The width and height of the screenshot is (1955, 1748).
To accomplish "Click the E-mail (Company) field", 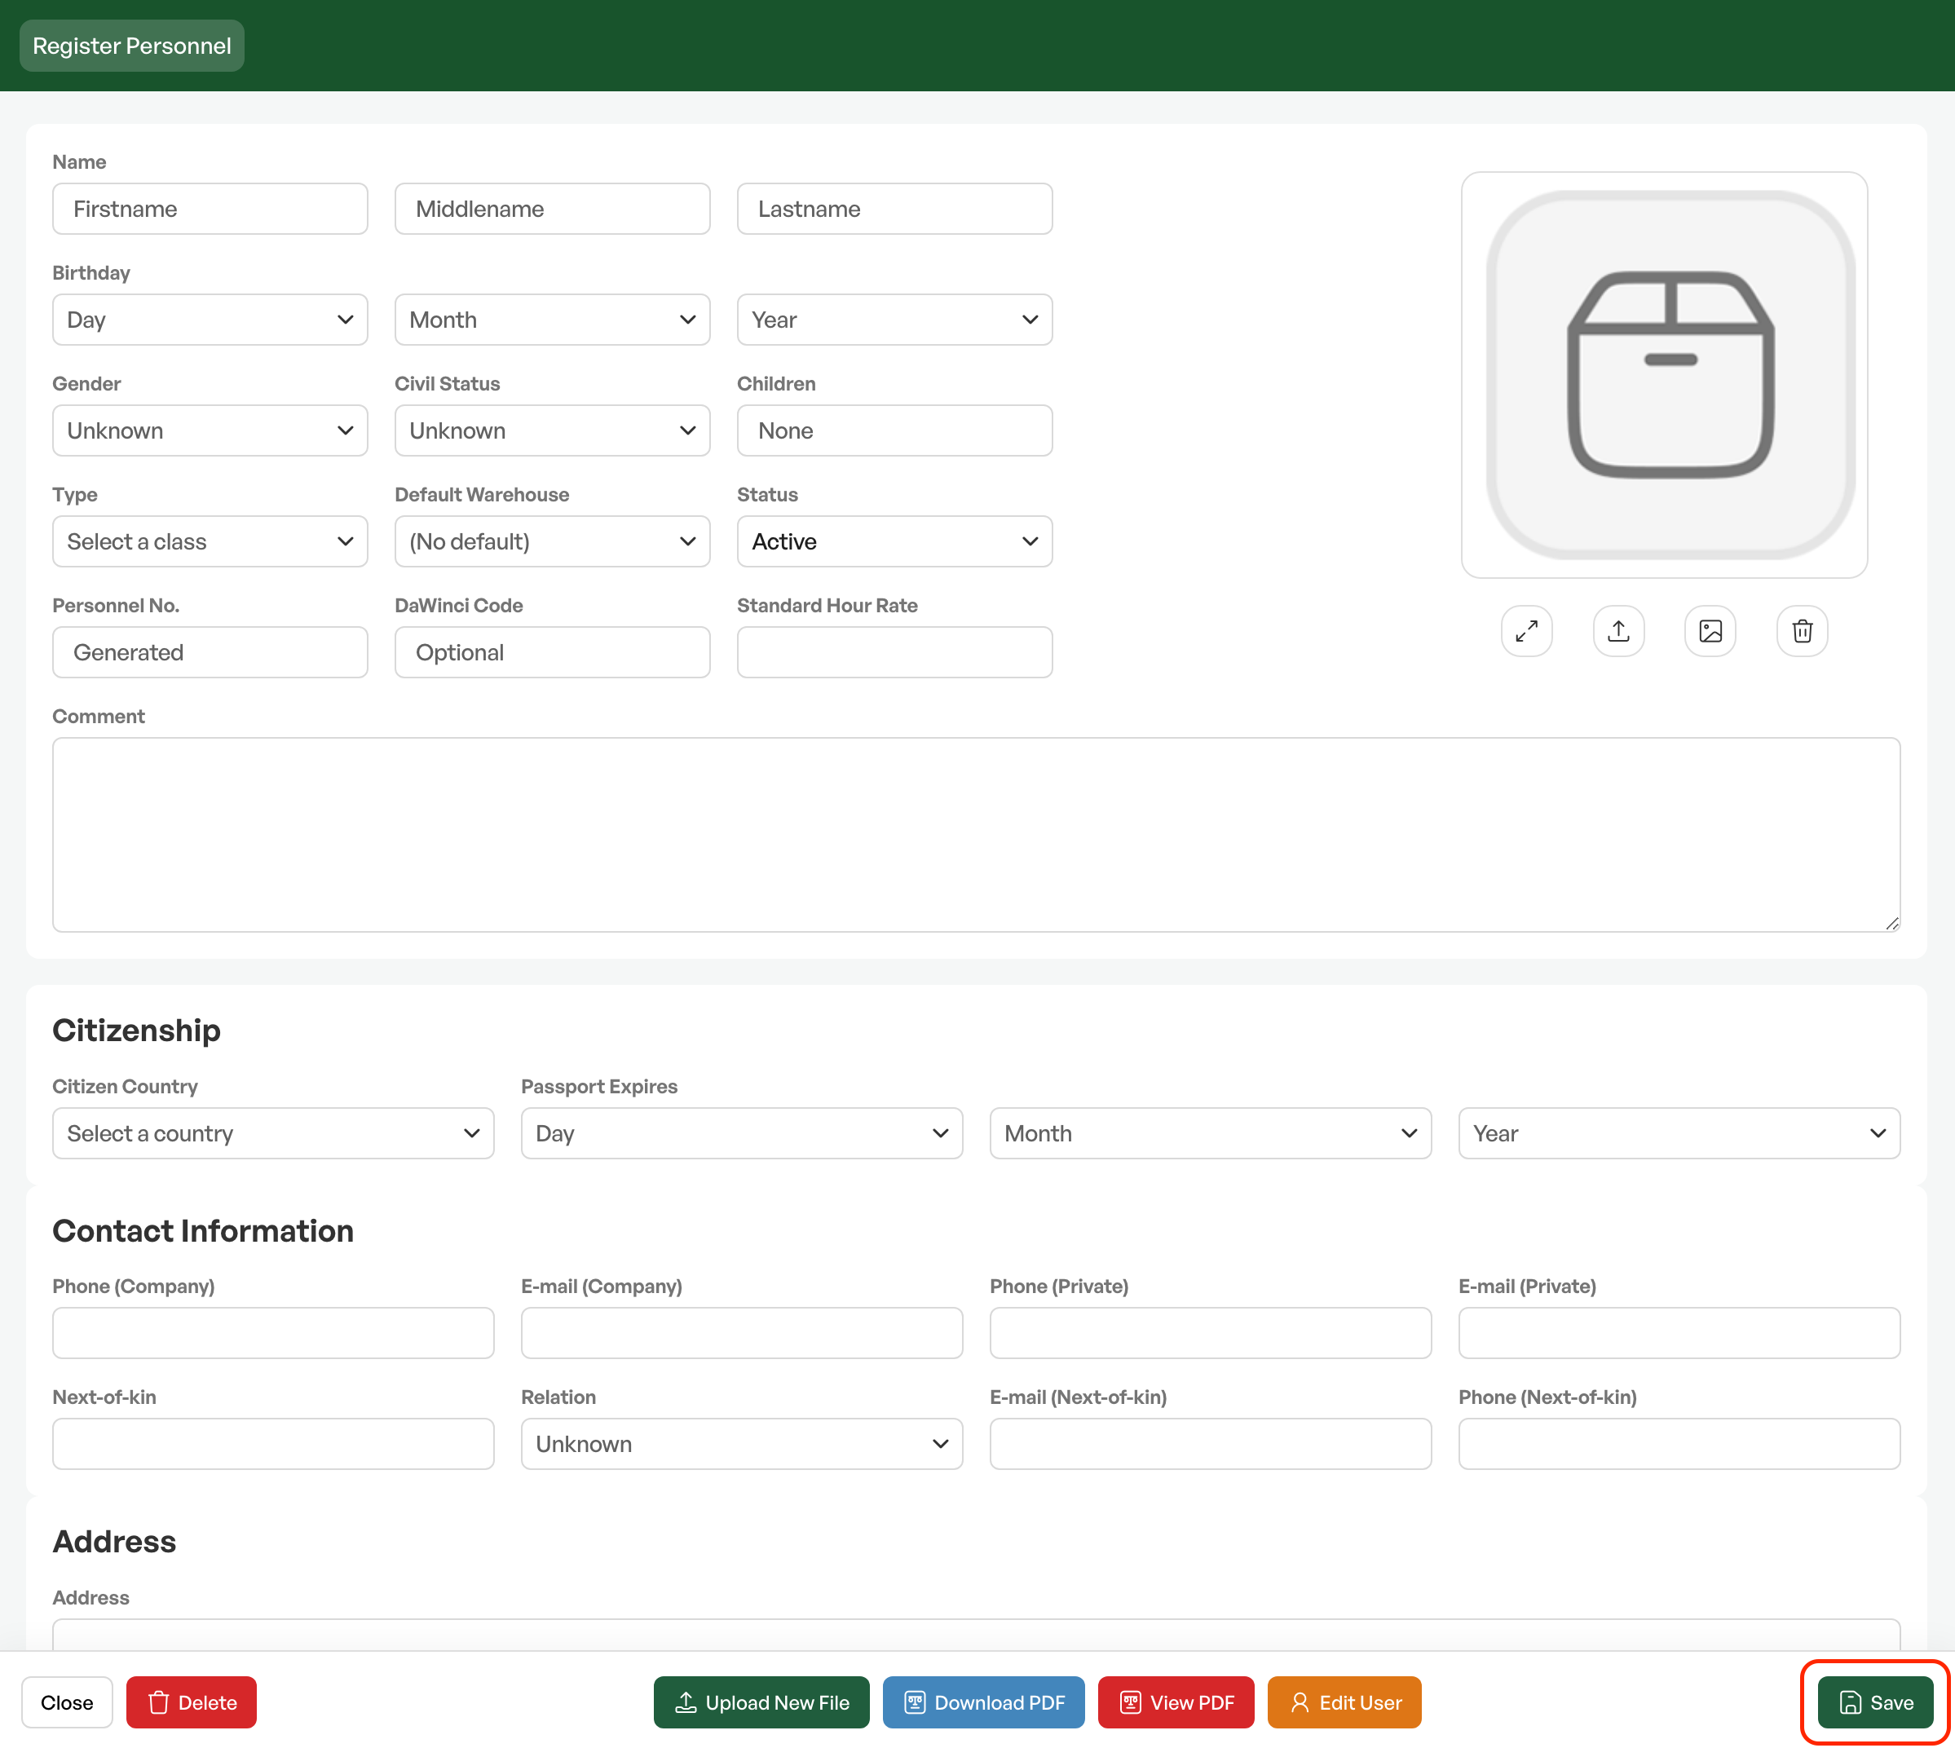I will [x=742, y=1333].
